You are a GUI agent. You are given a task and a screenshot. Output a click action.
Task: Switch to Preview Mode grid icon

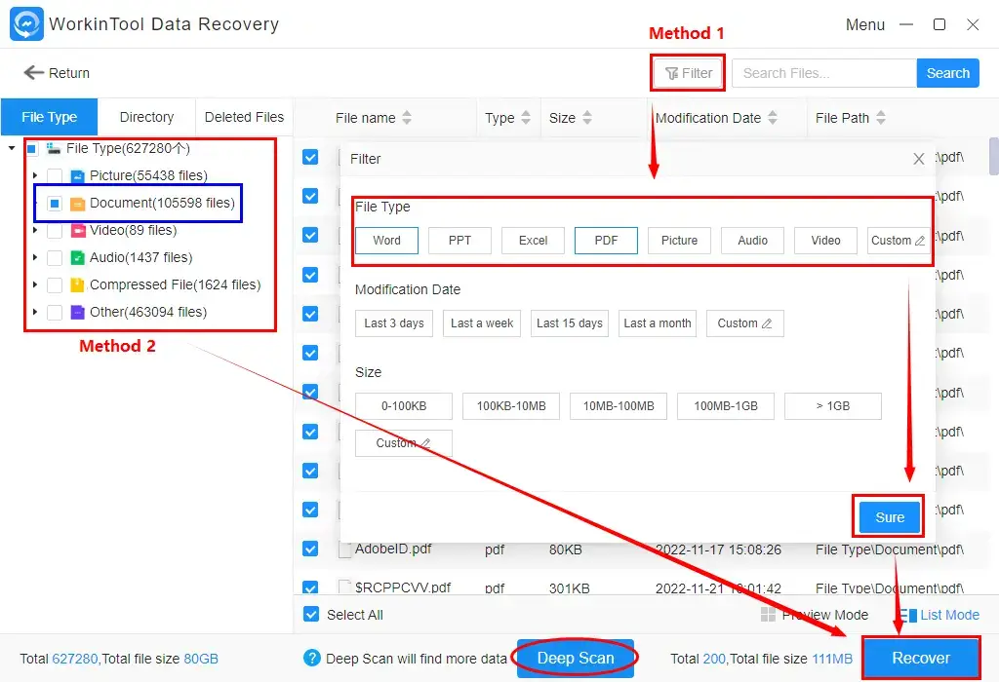(769, 615)
